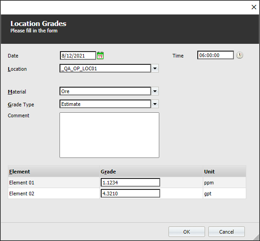Open the clock time picker icon
The width and height of the screenshot is (260, 241).
coord(239,55)
